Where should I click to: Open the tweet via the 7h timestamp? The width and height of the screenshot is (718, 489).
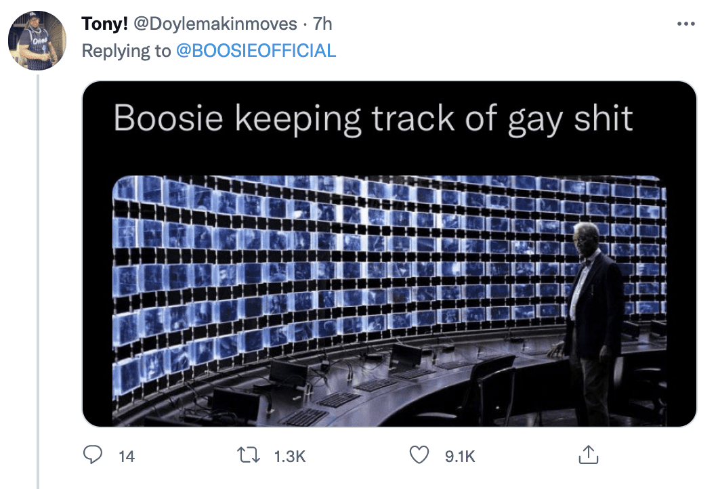point(322,24)
